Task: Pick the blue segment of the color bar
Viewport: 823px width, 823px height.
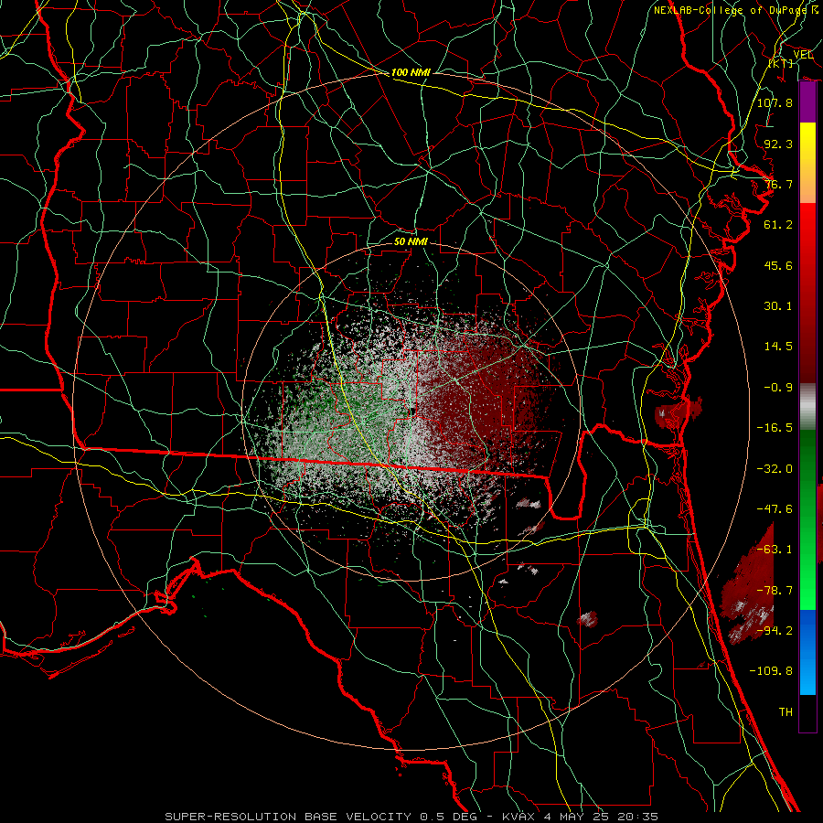Action: tap(807, 652)
